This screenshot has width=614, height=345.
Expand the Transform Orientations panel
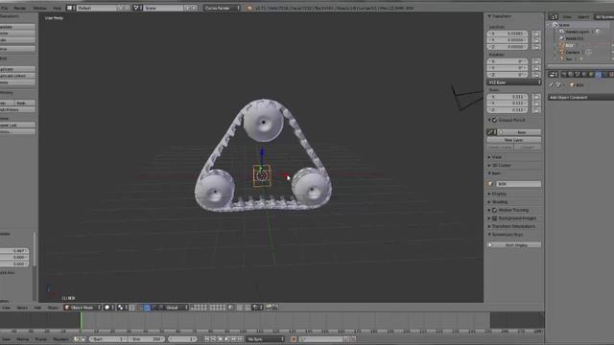click(489, 226)
